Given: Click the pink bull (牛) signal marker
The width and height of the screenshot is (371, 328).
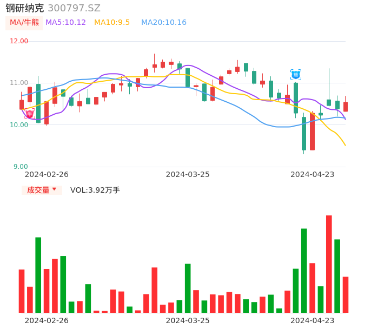Looking at the screenshot, I should tap(30, 114).
